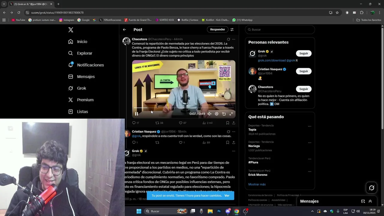
Task: Open Grok in sidebar
Action: (x=77, y=88)
